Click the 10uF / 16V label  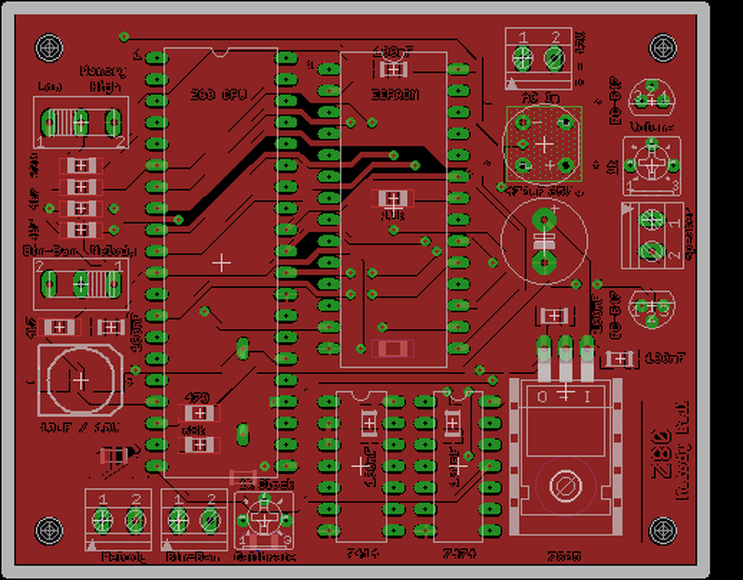[x=80, y=428]
